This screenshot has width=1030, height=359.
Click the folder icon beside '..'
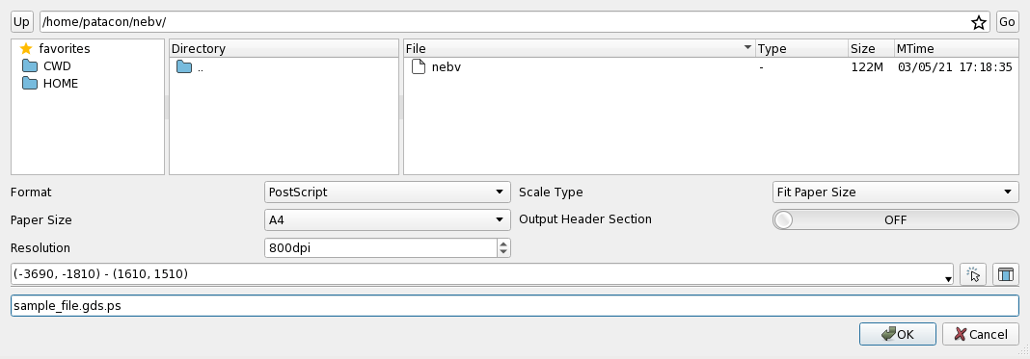click(x=184, y=66)
